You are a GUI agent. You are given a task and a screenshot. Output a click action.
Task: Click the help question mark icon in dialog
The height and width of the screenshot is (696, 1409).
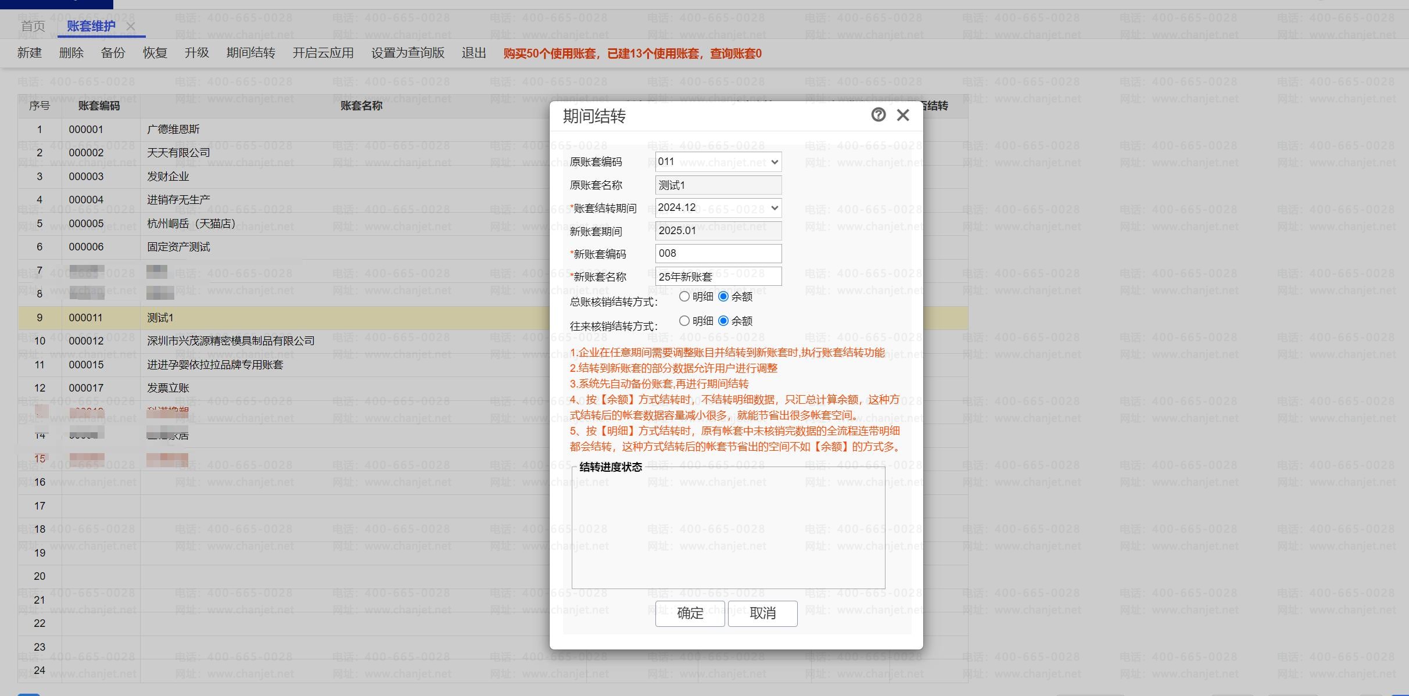[878, 114]
